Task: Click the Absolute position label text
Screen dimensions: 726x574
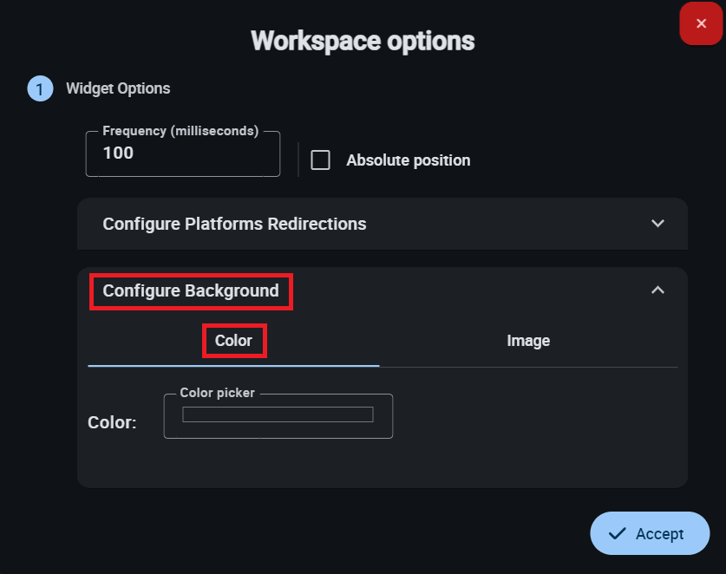Action: click(408, 160)
